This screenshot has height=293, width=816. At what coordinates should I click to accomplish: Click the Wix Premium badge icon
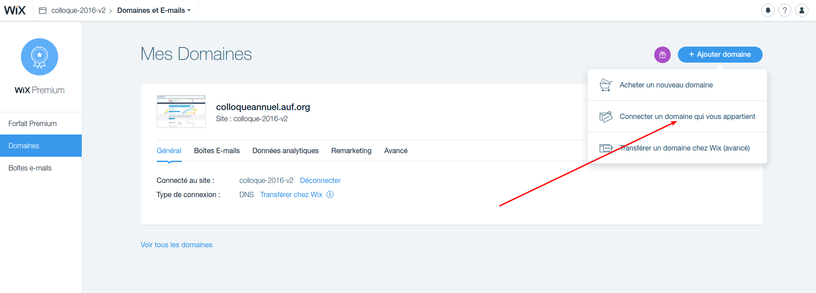40,57
